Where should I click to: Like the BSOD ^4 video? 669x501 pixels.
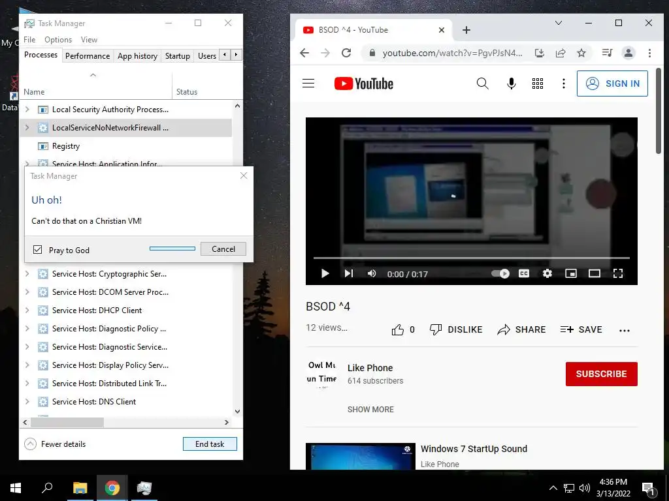(x=402, y=329)
